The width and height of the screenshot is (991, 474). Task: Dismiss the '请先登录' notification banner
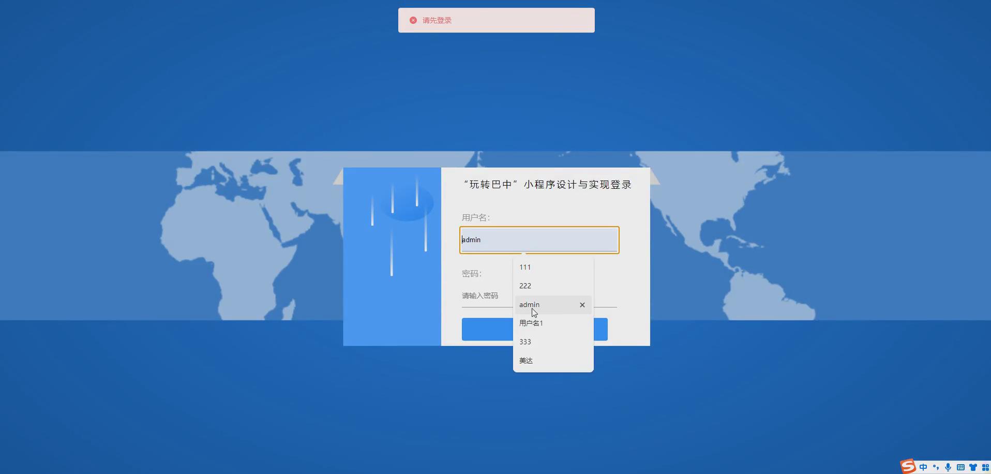coord(496,20)
